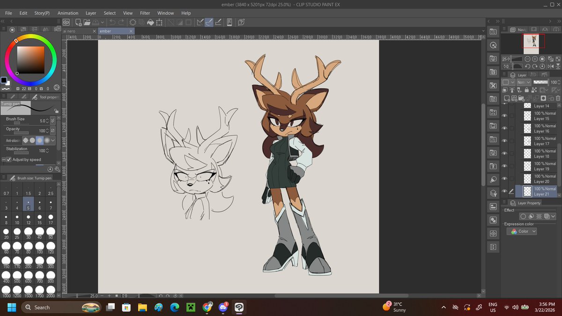
Task: Reset tool properties to initial settings
Action: click(50, 169)
